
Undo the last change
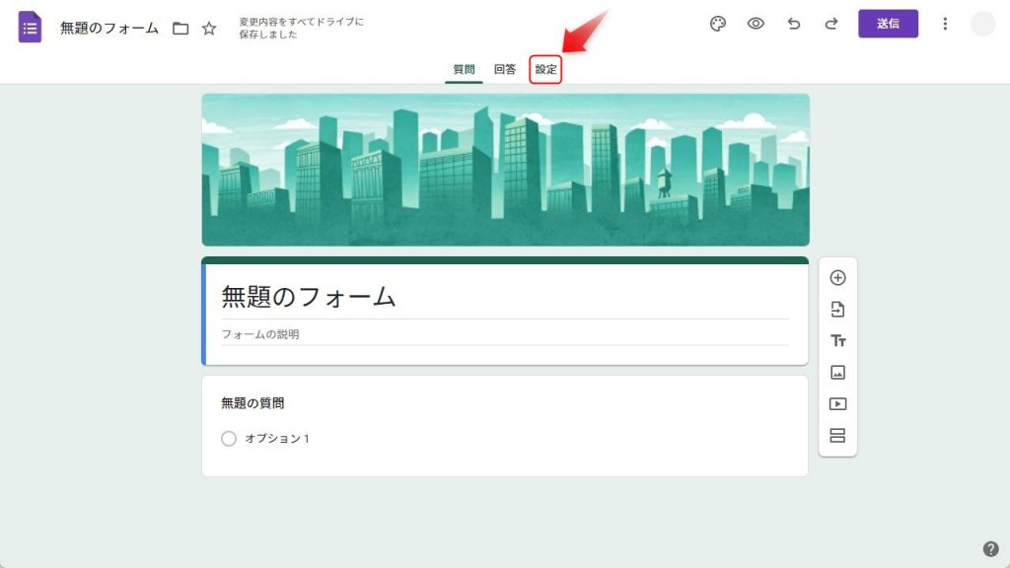[x=794, y=24]
